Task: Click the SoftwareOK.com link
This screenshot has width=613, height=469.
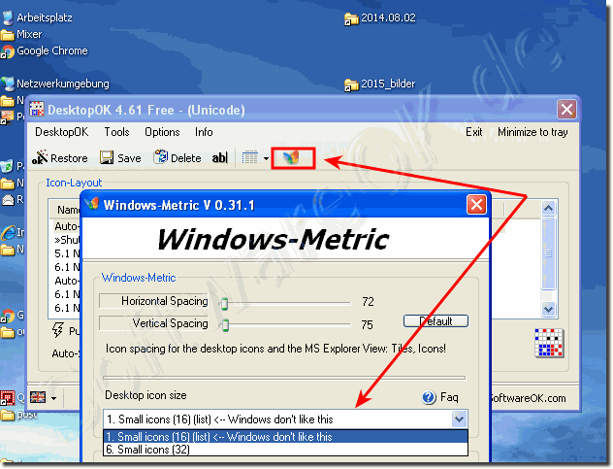Action: pyautogui.click(x=528, y=398)
